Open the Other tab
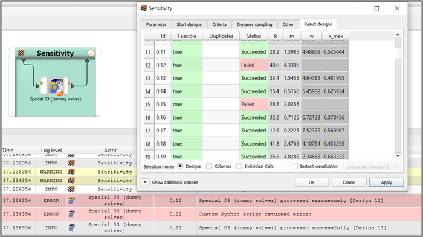The height and width of the screenshot is (237, 423). pyautogui.click(x=288, y=24)
